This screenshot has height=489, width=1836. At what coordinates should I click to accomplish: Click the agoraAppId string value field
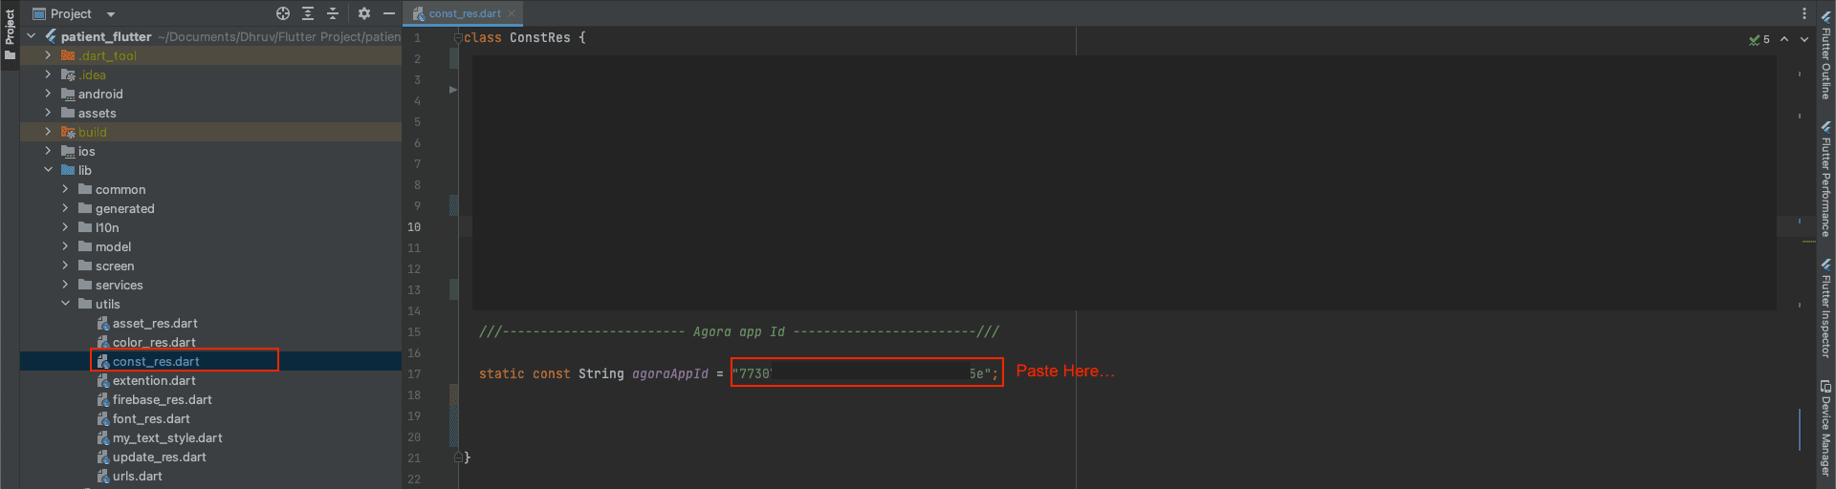866,372
